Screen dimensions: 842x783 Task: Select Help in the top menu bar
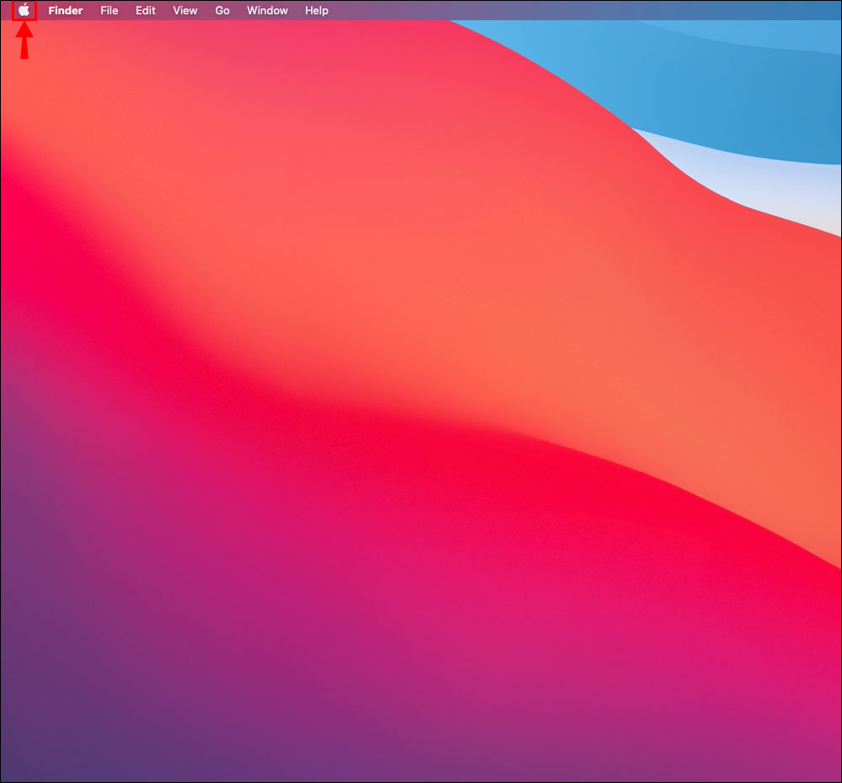(x=317, y=10)
